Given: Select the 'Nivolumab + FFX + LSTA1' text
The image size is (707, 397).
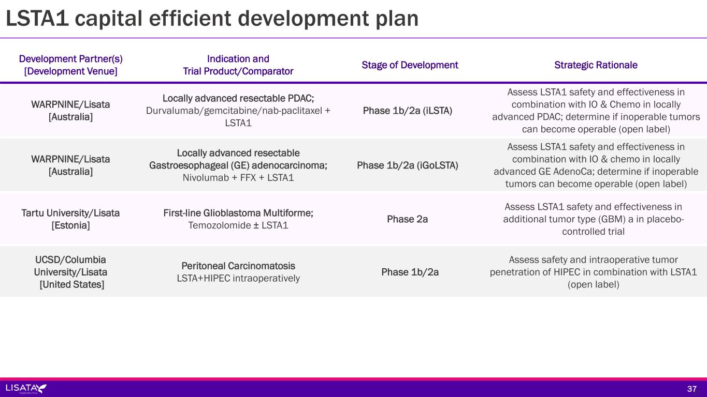Looking at the screenshot, I should point(238,177).
